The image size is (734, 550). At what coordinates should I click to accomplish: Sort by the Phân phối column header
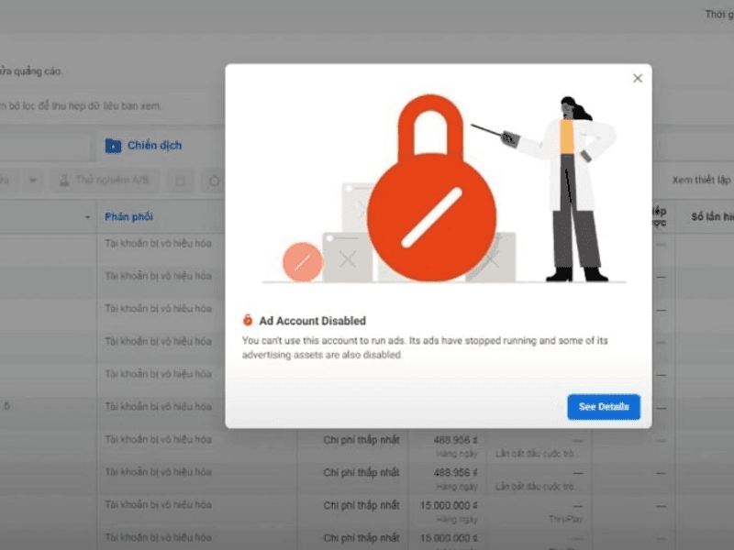click(128, 217)
